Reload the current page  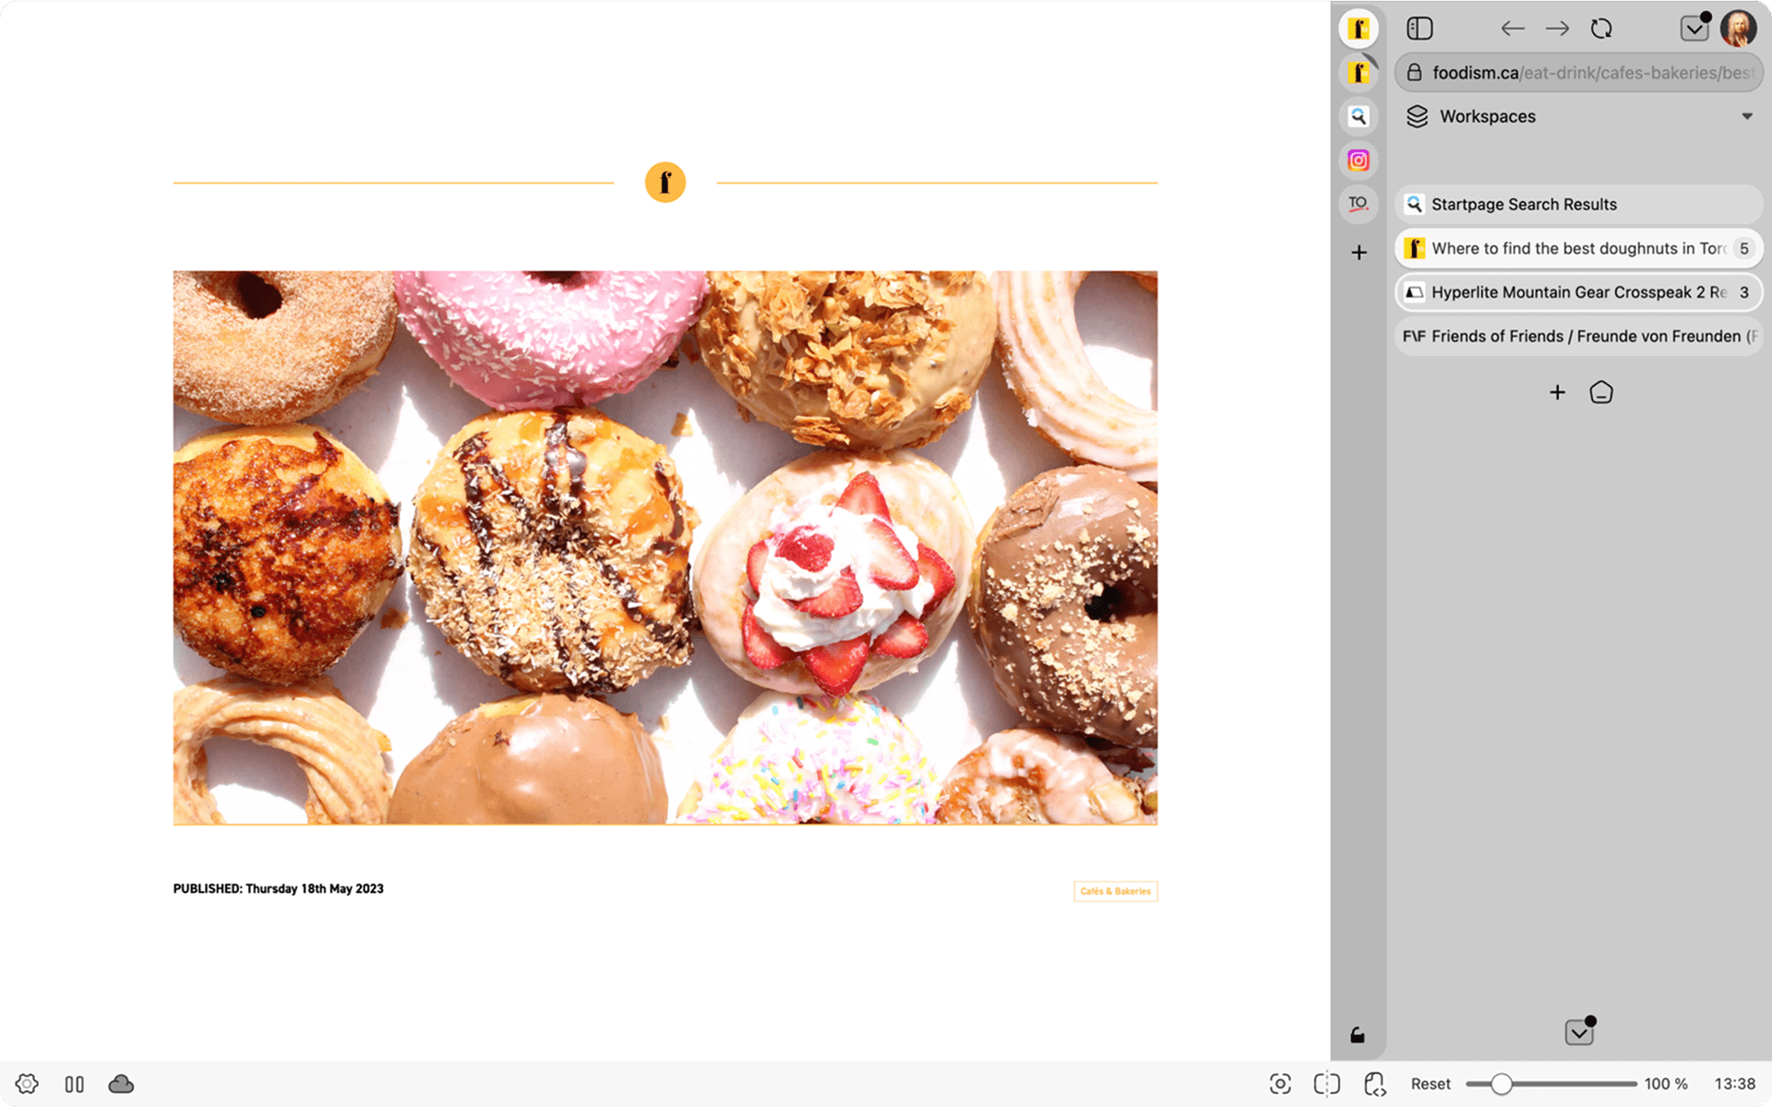point(1601,29)
